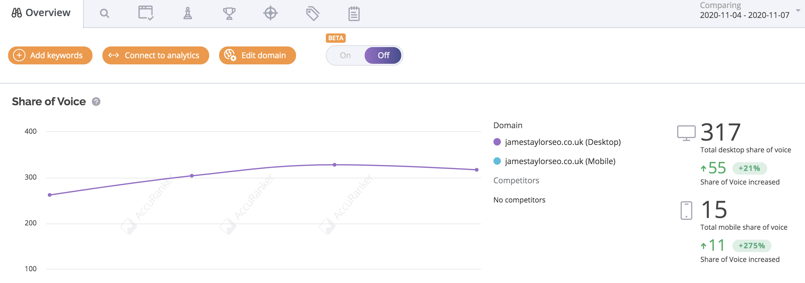Click the 'Domain' legend heading
Image resolution: width=805 pixels, height=283 pixels.
click(507, 126)
